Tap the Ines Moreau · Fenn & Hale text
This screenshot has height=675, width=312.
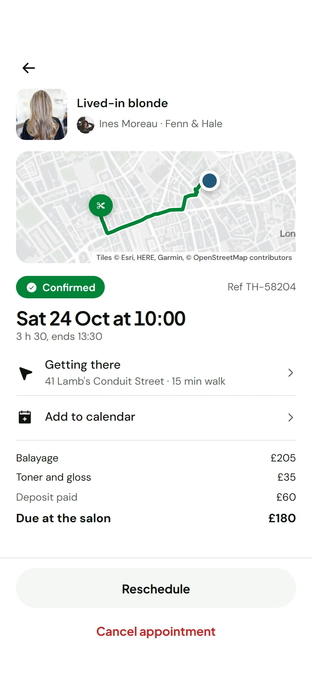tap(161, 124)
